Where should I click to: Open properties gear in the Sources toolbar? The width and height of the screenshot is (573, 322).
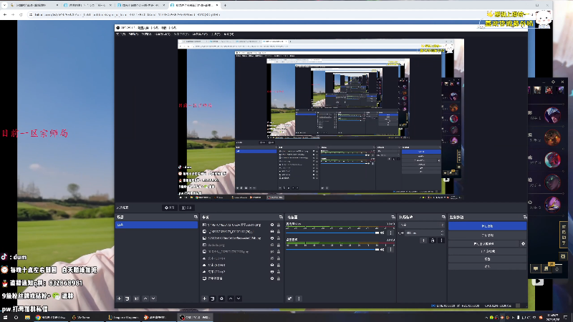click(221, 298)
